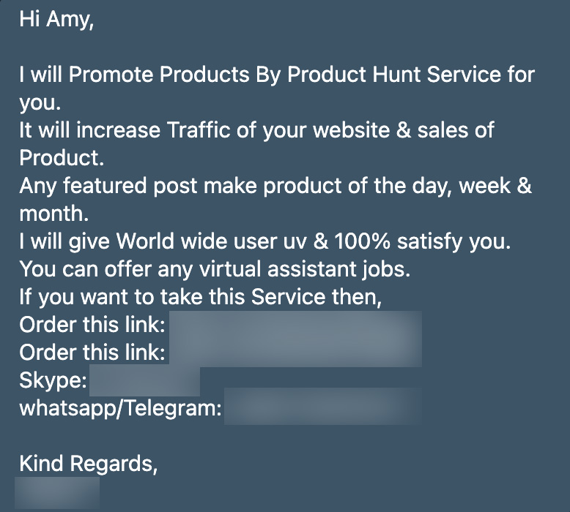Click the first "Order this link:" label

pos(93,325)
